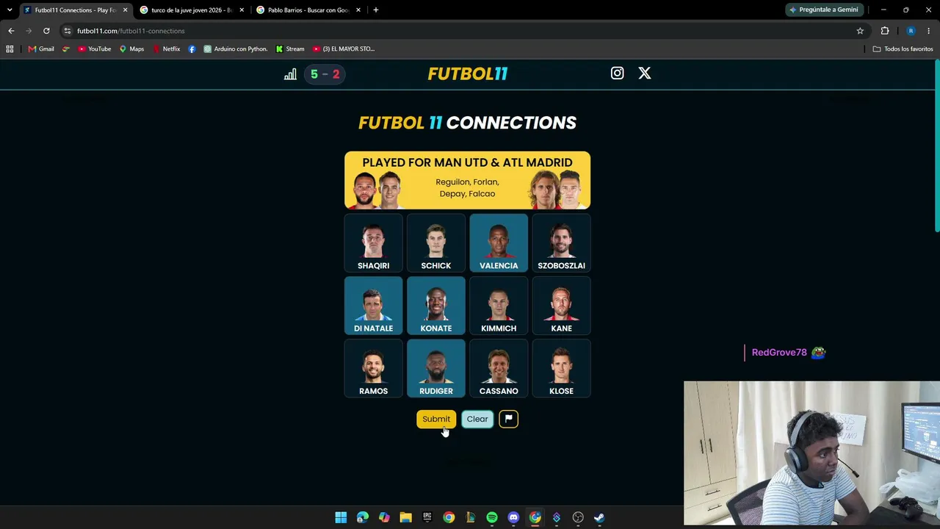
Task: Submit the selected players
Action: tap(436, 419)
